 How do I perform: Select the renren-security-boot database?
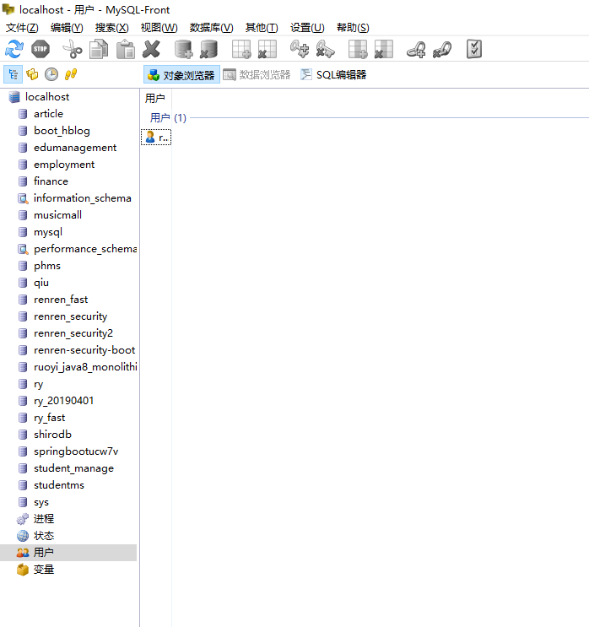click(x=84, y=350)
